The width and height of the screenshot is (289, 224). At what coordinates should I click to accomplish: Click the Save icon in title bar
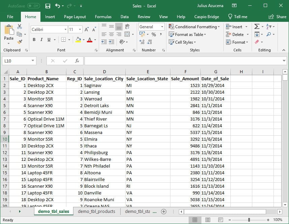(48, 6)
